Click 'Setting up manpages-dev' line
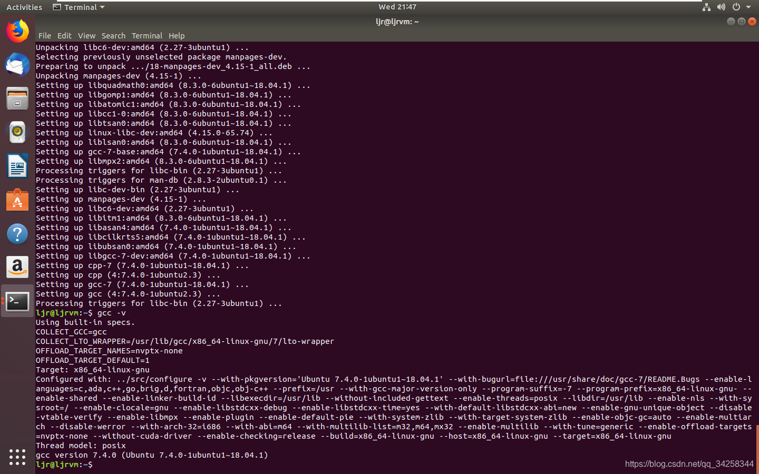 [121, 199]
